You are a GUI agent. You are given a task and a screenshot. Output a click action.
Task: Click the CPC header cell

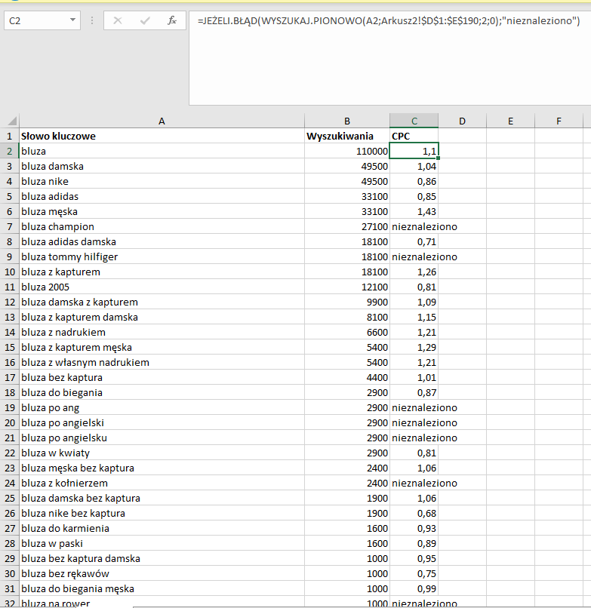point(414,136)
